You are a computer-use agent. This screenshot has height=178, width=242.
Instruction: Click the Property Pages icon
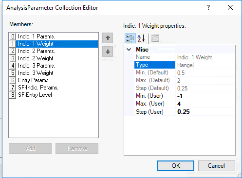155,38
